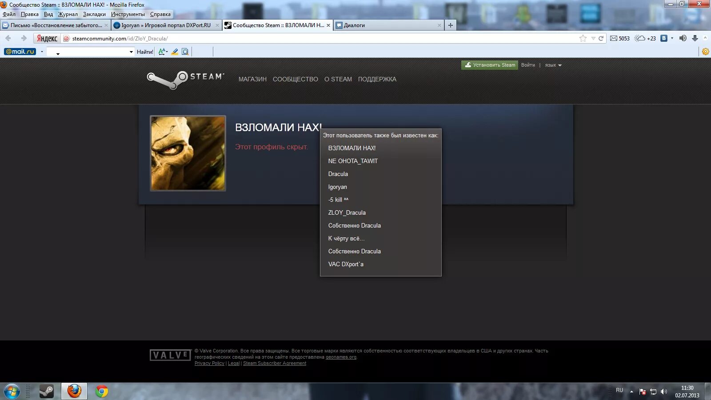
Task: Switch to the Igoryan DXPort.RU tab
Action: pyautogui.click(x=166, y=25)
